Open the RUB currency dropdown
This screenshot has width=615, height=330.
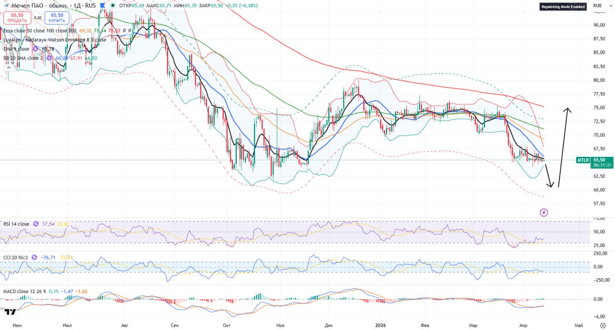(x=598, y=6)
